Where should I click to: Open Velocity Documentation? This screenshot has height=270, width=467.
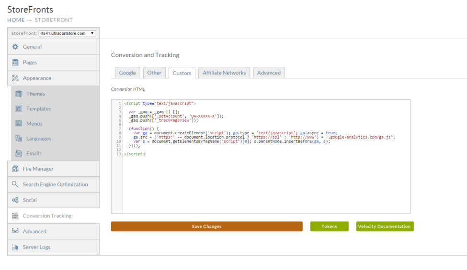385,227
